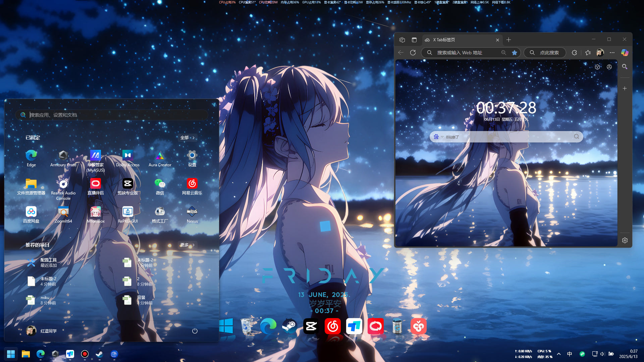Open Edge extensions menu
644x362 pixels.
click(x=574, y=53)
